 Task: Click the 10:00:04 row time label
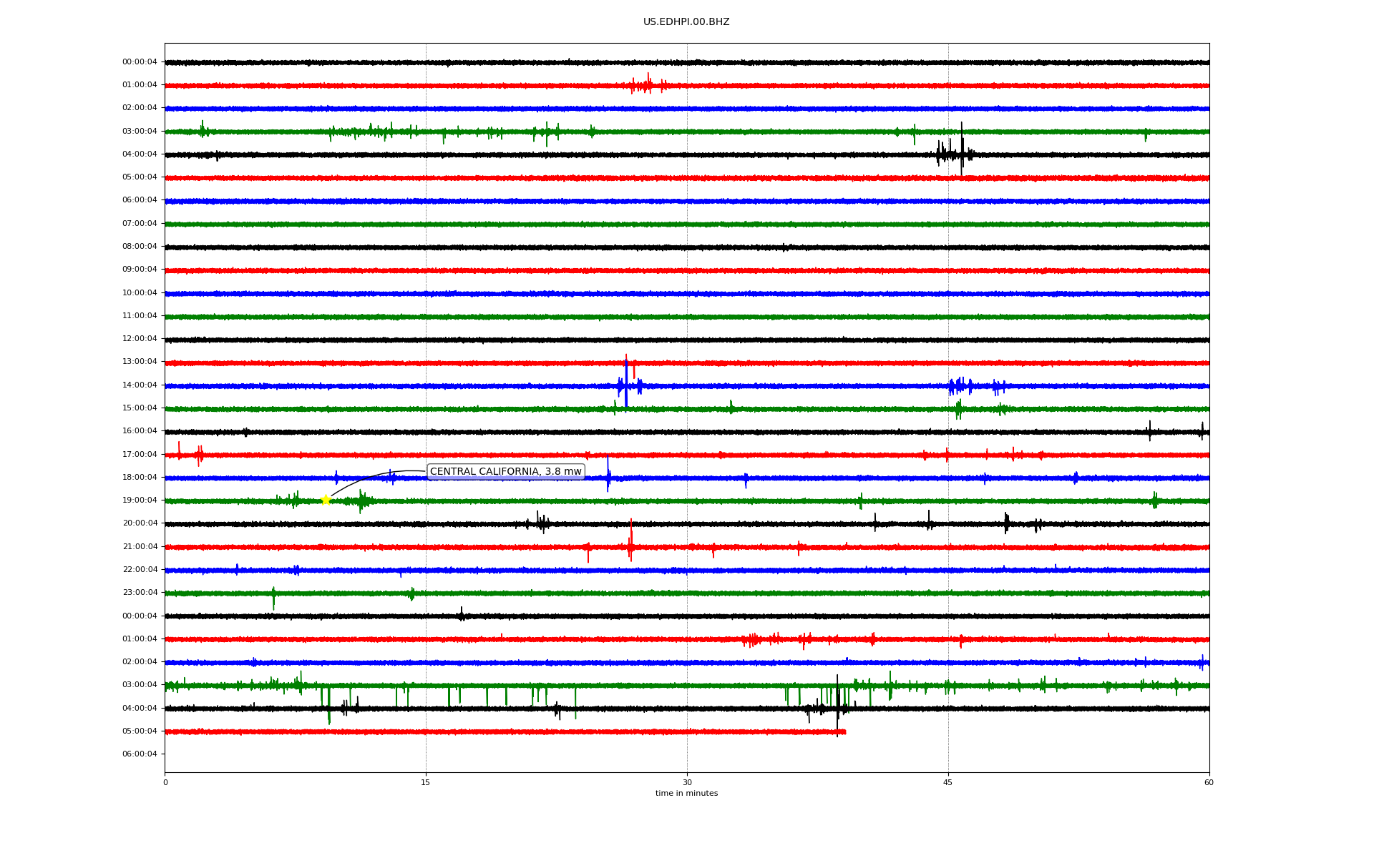point(140,293)
